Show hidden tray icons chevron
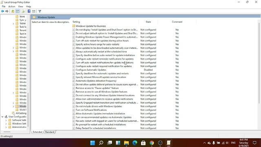This screenshot has width=261, height=147. (204, 143)
